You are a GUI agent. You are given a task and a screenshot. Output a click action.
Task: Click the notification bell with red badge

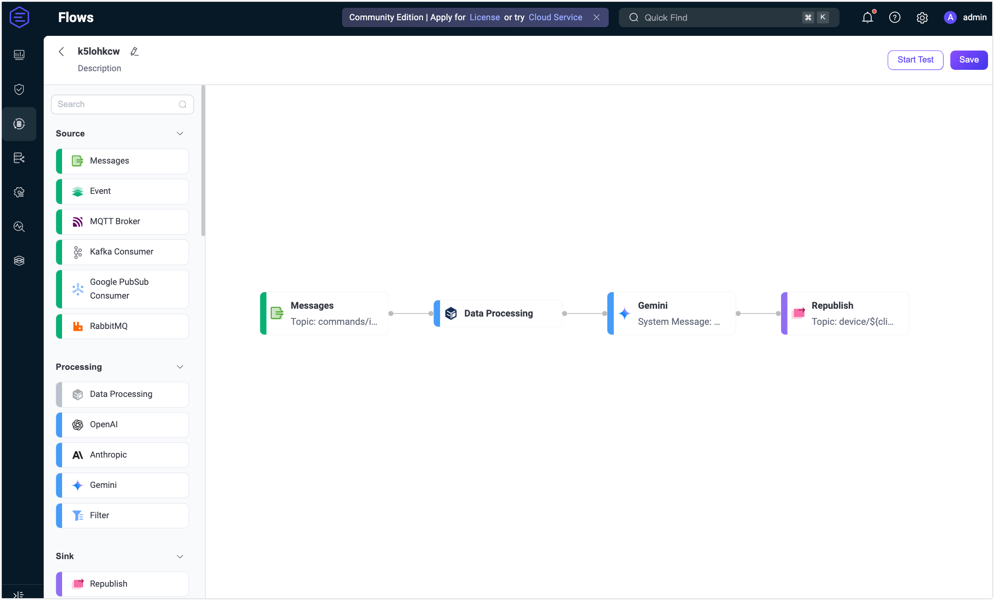(x=868, y=17)
